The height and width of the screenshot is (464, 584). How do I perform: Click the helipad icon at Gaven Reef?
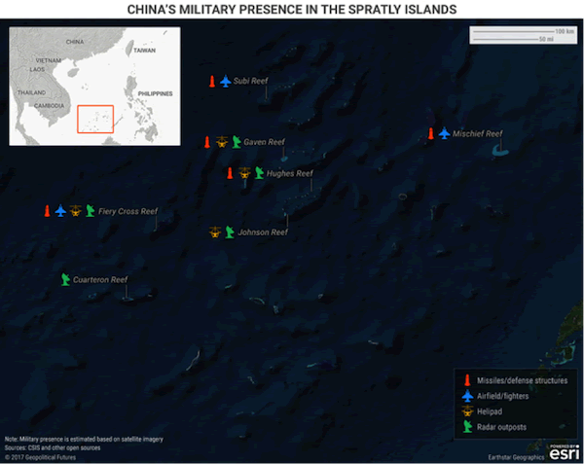click(x=222, y=142)
